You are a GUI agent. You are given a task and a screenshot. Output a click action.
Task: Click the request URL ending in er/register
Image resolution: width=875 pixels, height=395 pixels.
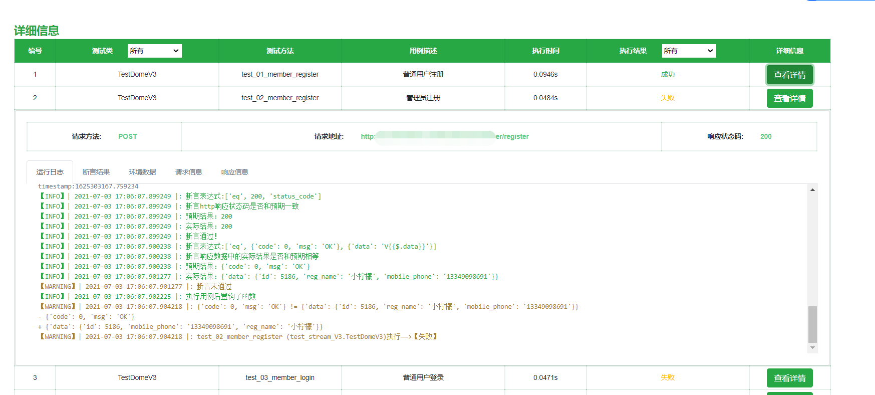click(445, 136)
